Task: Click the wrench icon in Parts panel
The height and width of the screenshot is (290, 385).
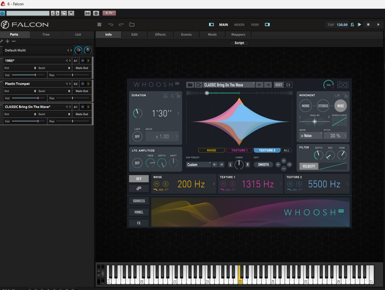Action: [x=2, y=41]
